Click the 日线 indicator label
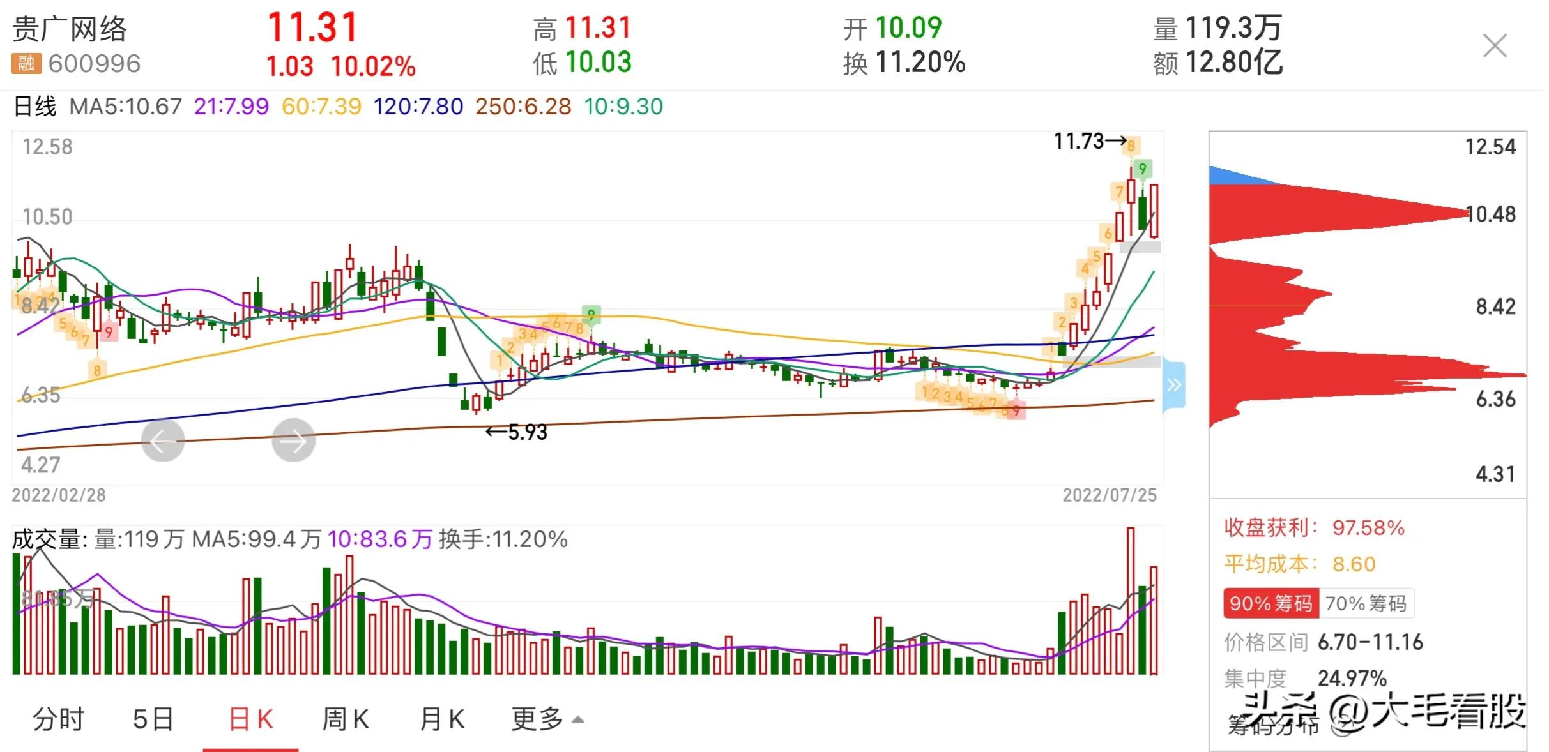The height and width of the screenshot is (752, 1549). 35,106
